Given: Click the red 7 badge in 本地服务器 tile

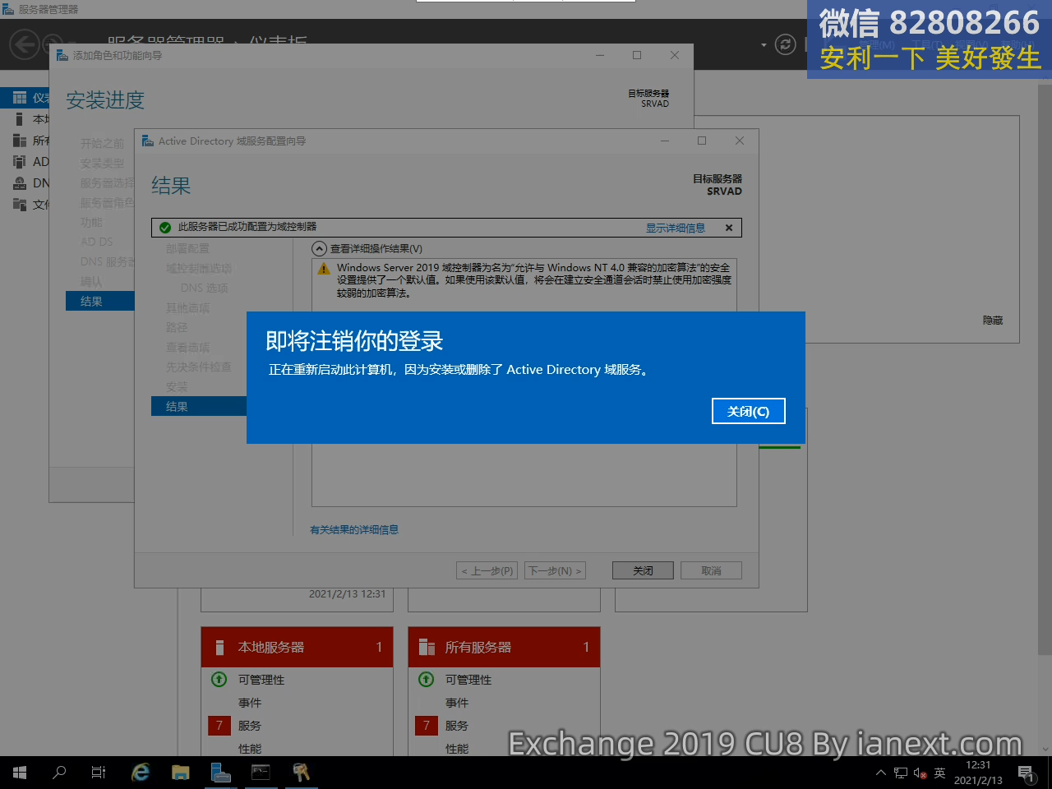Looking at the screenshot, I should pyautogui.click(x=219, y=726).
